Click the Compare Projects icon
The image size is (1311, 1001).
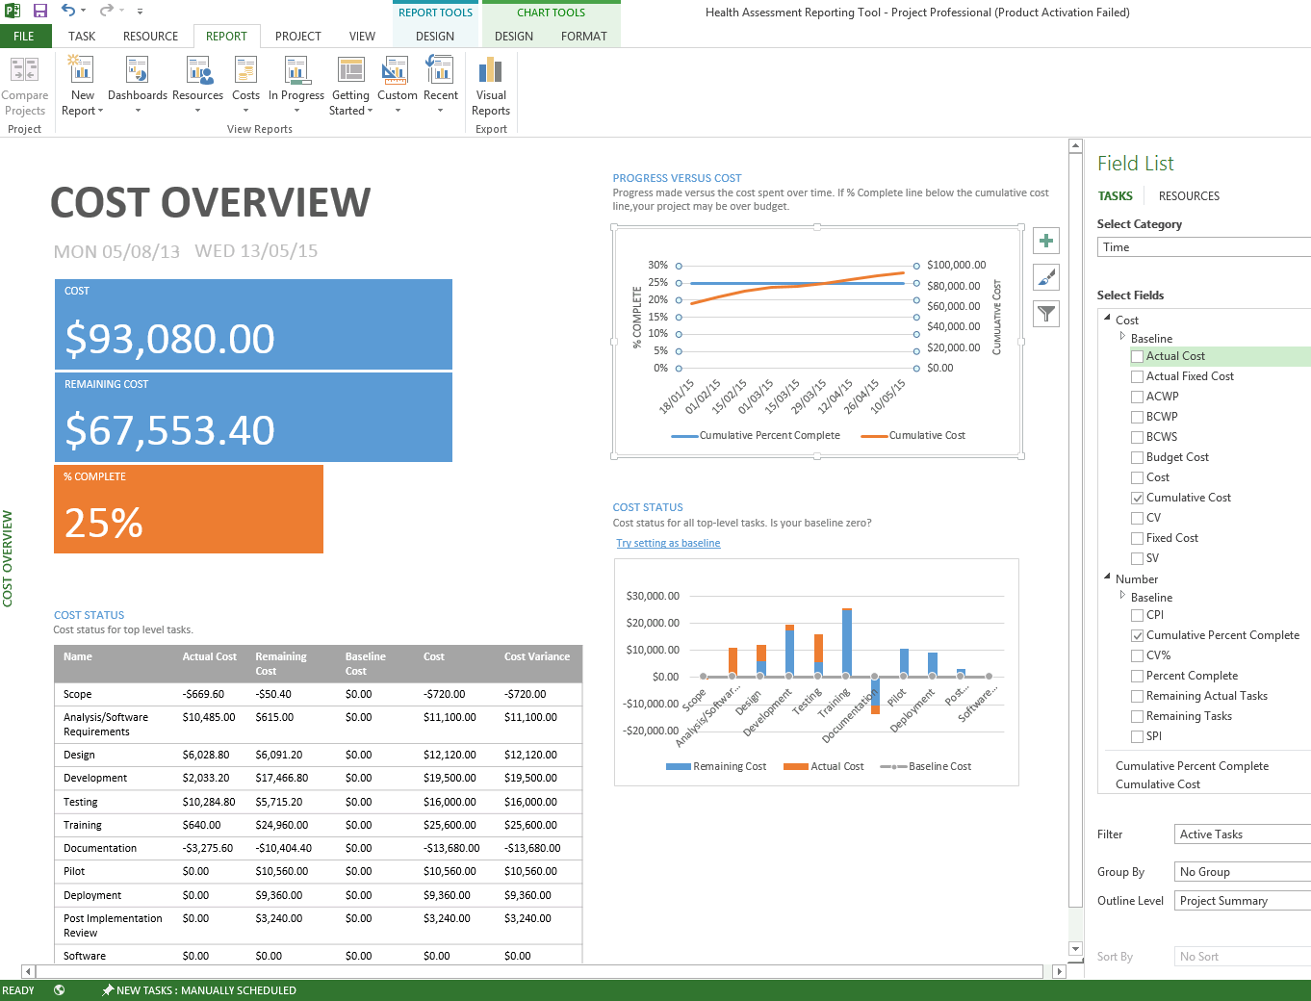[x=24, y=70]
